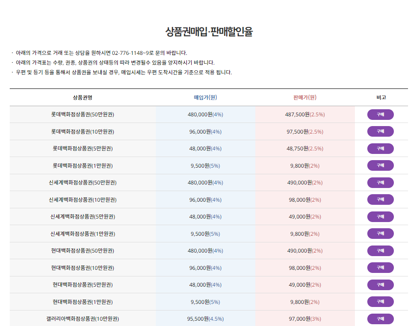
Task: Click 갤러리아 purchase price 95,500원(4.5%)
Action: [205, 318]
